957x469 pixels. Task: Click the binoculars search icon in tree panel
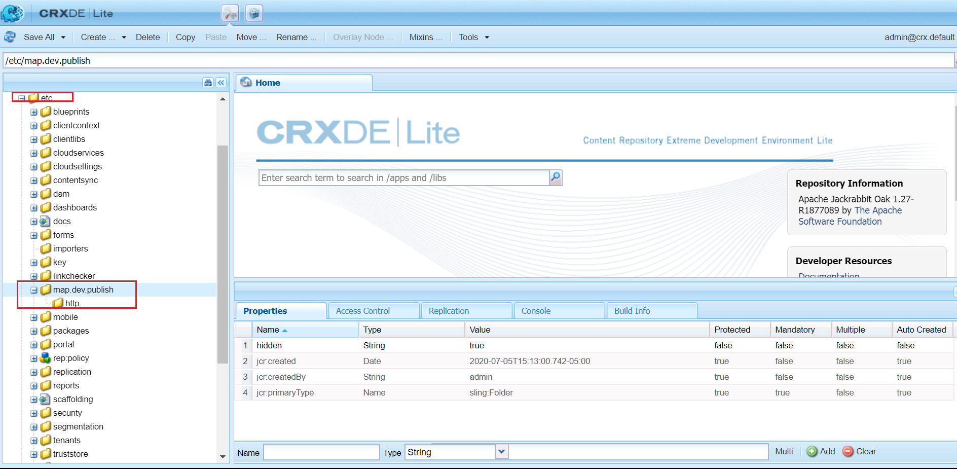point(208,83)
